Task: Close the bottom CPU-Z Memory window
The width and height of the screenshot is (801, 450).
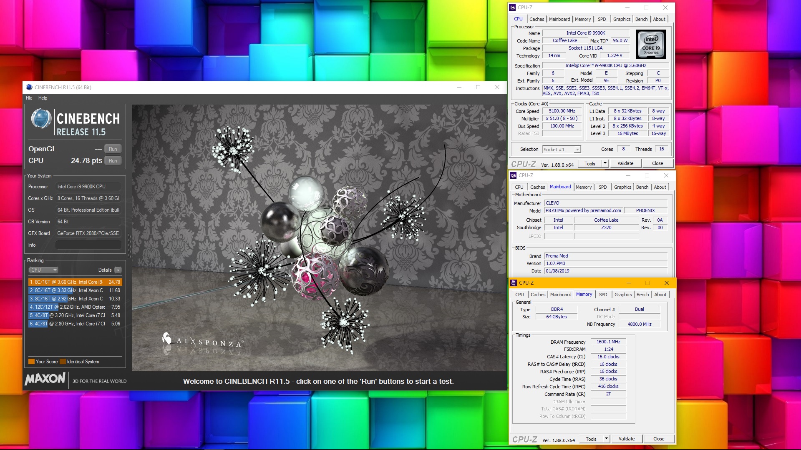Action: (x=667, y=283)
